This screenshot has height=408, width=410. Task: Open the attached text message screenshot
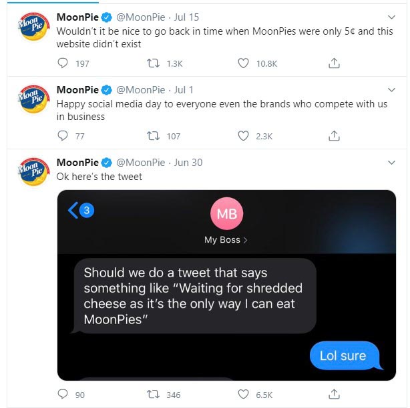226,285
